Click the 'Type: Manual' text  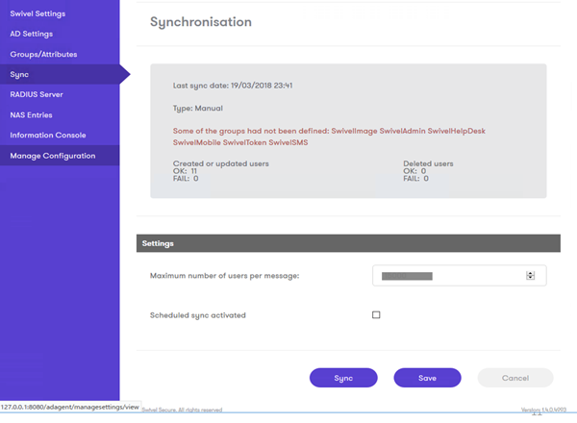click(198, 108)
